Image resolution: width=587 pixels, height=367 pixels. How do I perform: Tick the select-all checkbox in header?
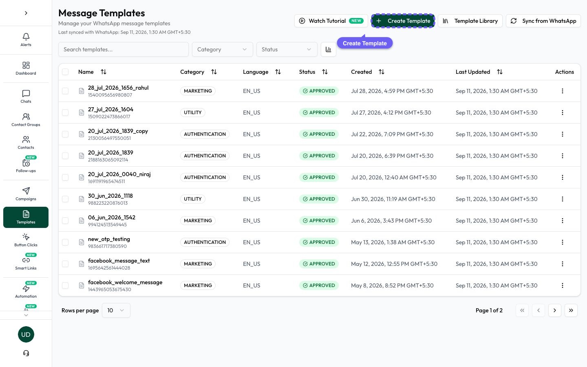[65, 72]
